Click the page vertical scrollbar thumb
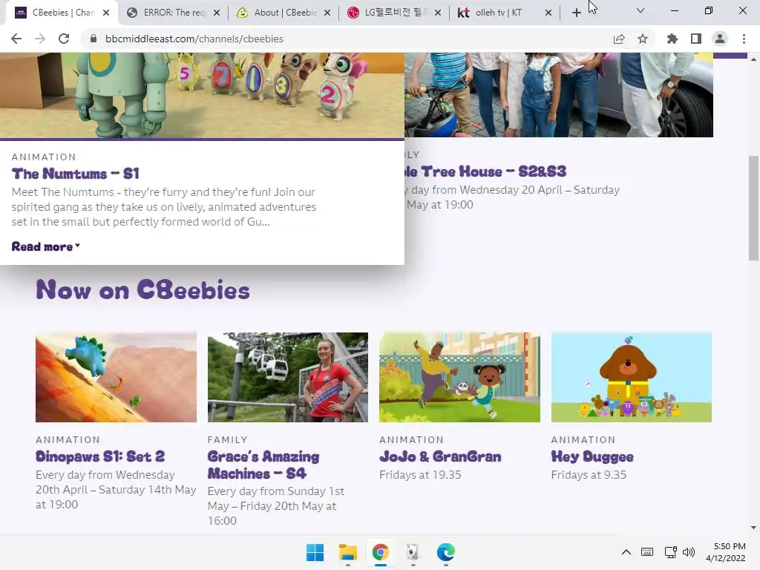The height and width of the screenshot is (570, 760). click(x=753, y=209)
